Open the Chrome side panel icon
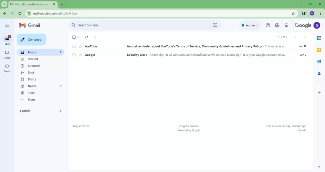Screen dimensions: 325x172 click(304, 13)
